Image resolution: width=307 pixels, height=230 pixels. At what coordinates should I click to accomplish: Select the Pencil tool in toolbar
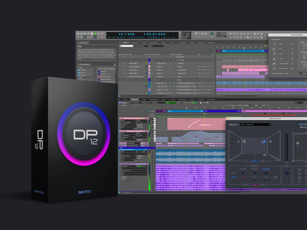[x=212, y=37]
